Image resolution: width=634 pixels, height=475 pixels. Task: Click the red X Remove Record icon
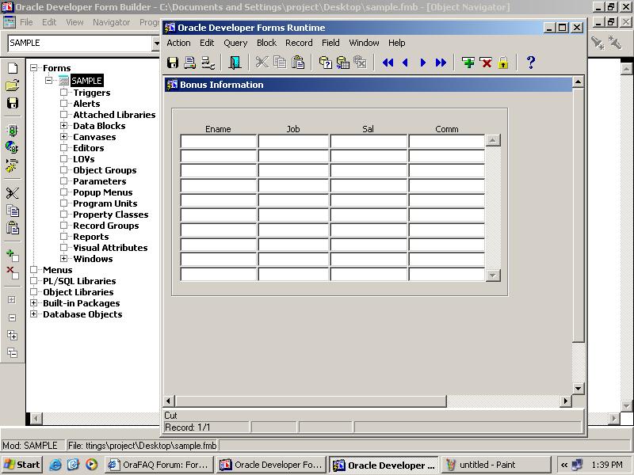click(x=486, y=63)
